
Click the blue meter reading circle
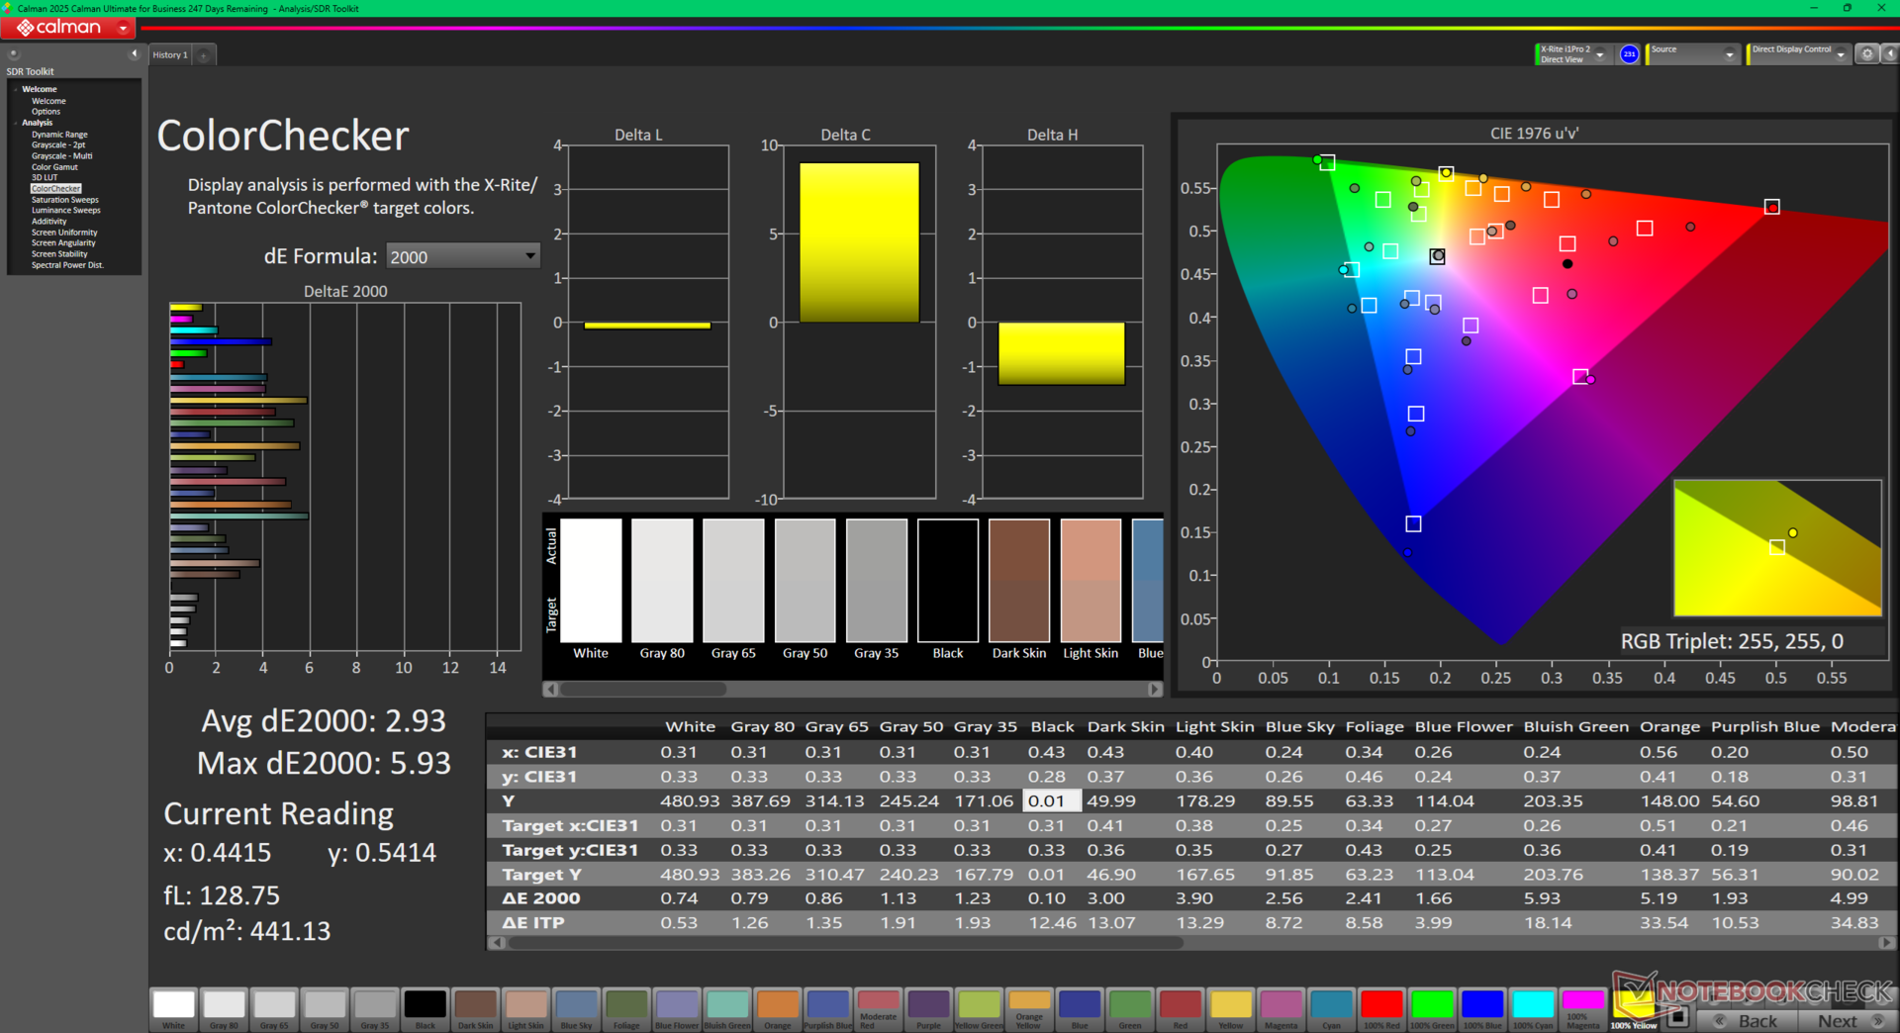(x=1629, y=54)
